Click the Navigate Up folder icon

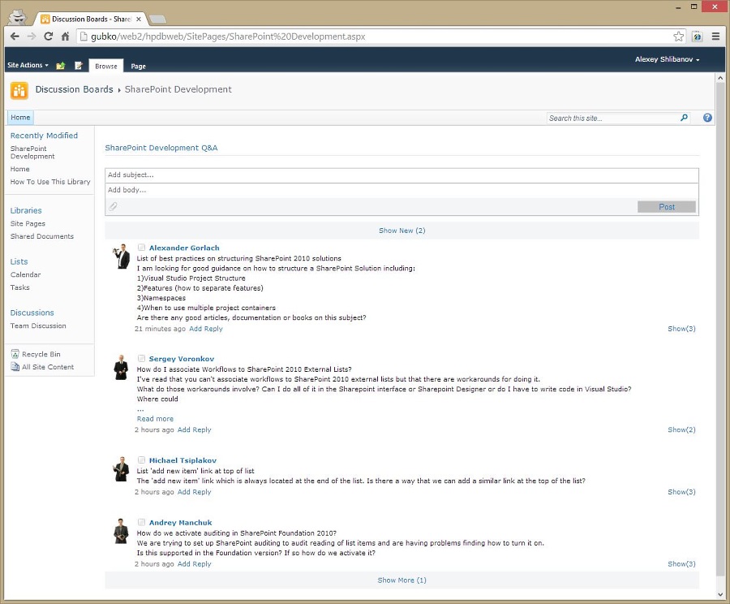pos(61,66)
